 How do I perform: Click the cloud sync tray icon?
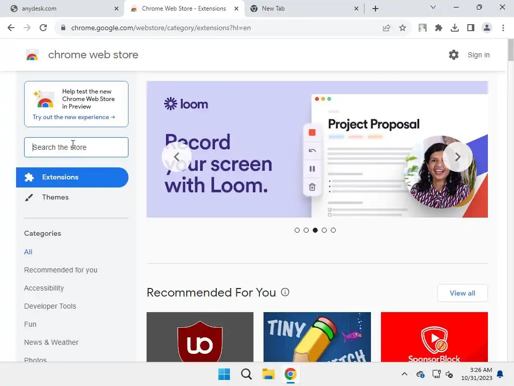421,374
